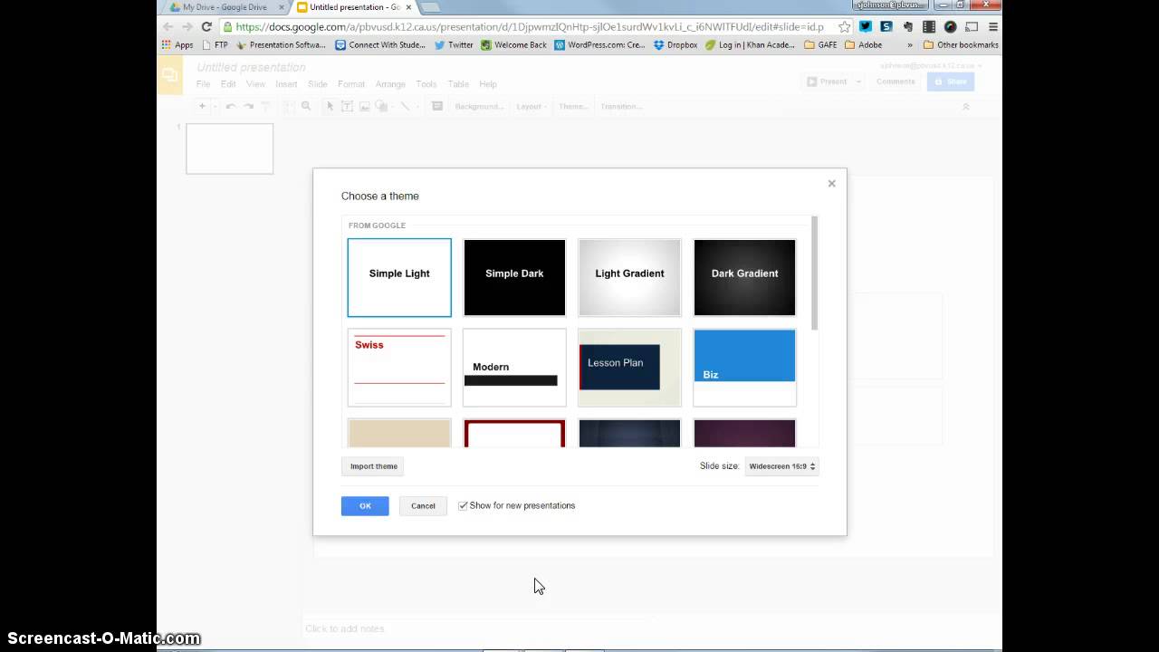The height and width of the screenshot is (652, 1159).
Task: Open the Slide size Widescreen 16:9 dropdown
Action: coord(782,466)
